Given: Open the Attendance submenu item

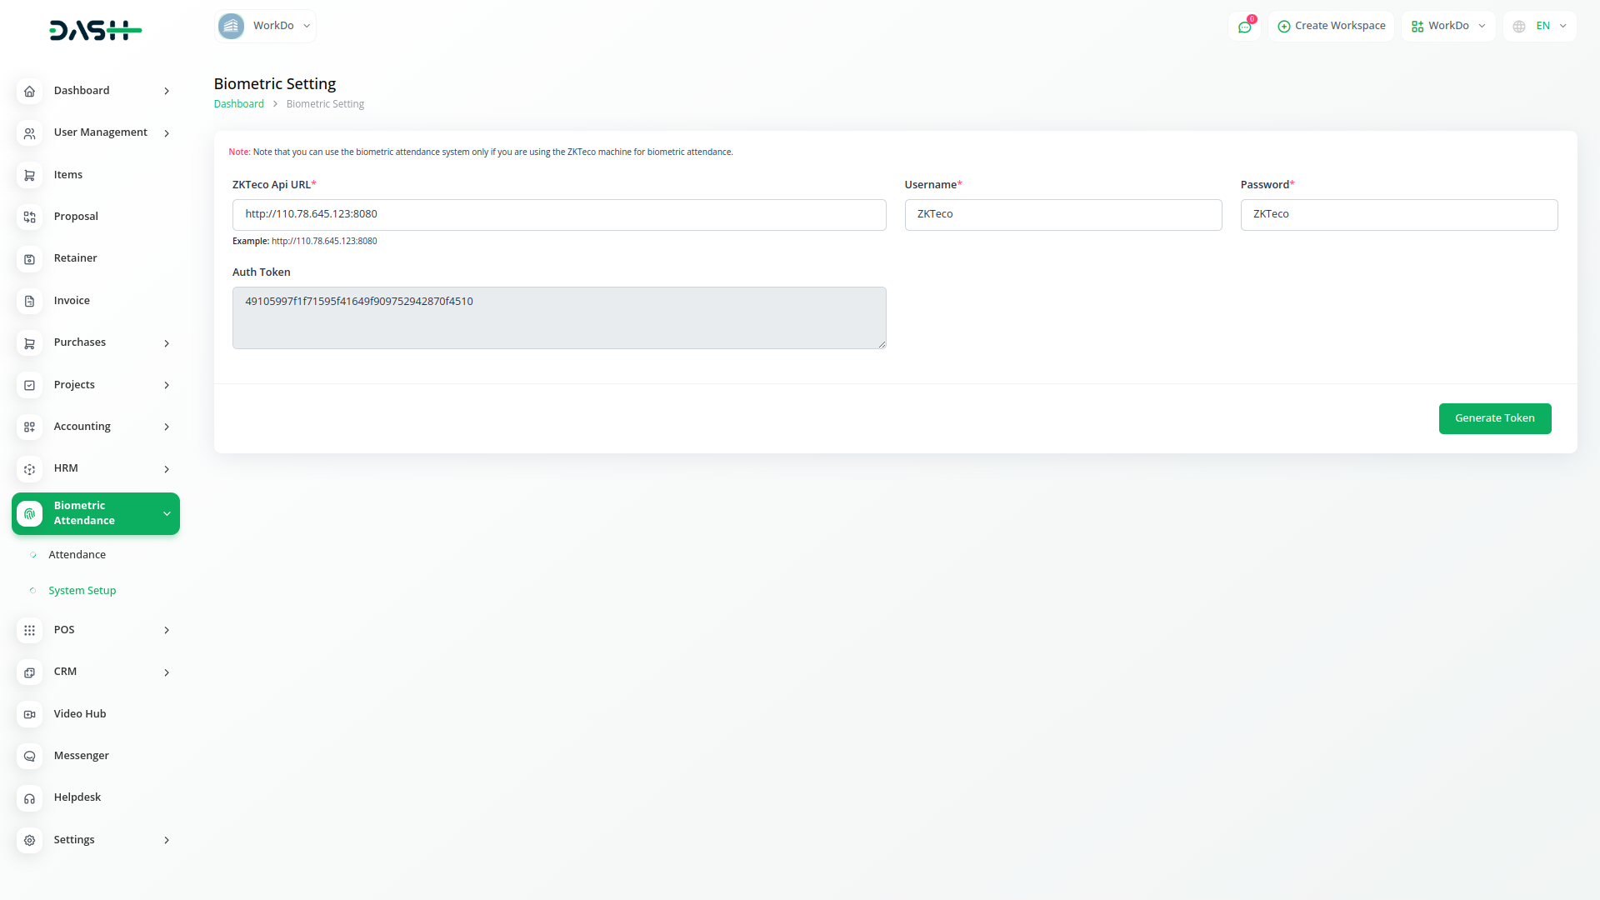Looking at the screenshot, I should click(x=77, y=555).
